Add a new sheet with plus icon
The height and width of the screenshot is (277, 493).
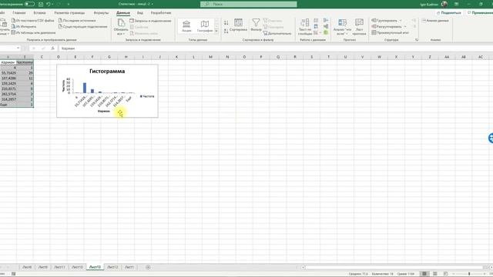pyautogui.click(x=148, y=267)
